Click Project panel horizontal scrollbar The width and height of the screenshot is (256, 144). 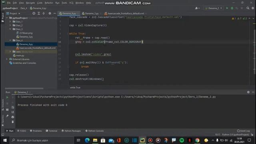(x=24, y=88)
